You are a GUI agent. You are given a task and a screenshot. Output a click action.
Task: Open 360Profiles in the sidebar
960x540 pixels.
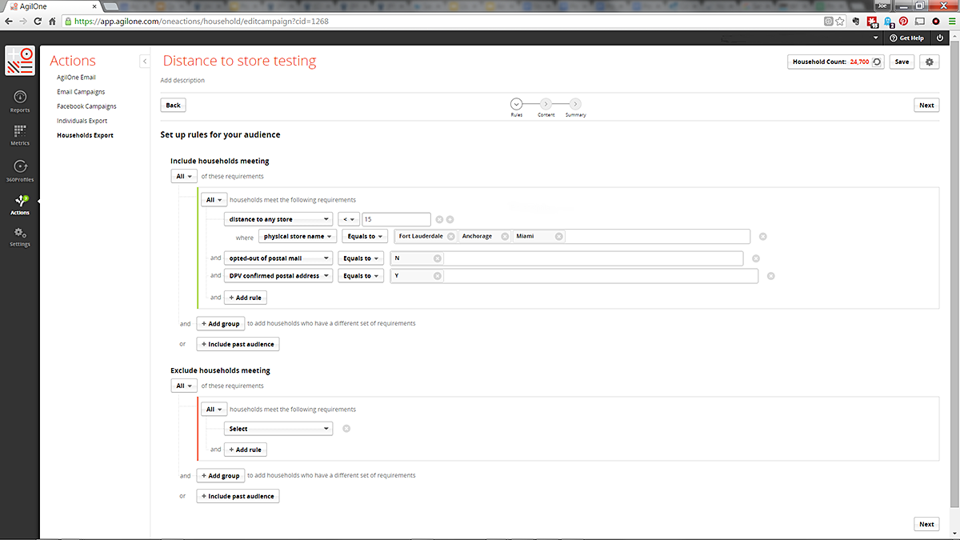(20, 170)
